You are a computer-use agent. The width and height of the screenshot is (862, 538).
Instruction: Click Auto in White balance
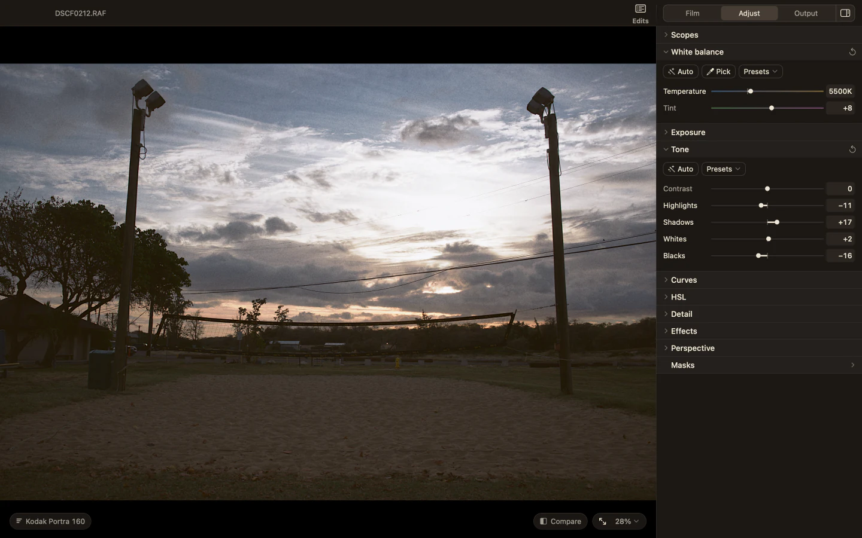pos(681,72)
